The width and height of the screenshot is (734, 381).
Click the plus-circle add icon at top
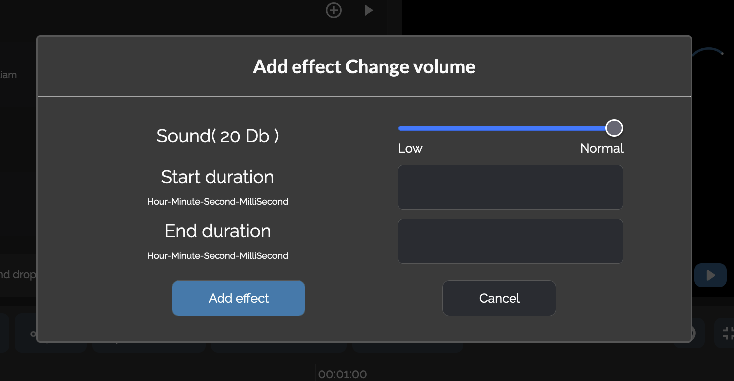tap(334, 10)
